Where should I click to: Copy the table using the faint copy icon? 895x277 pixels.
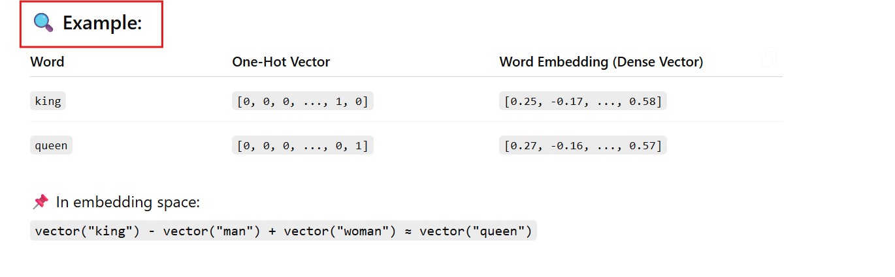768,60
